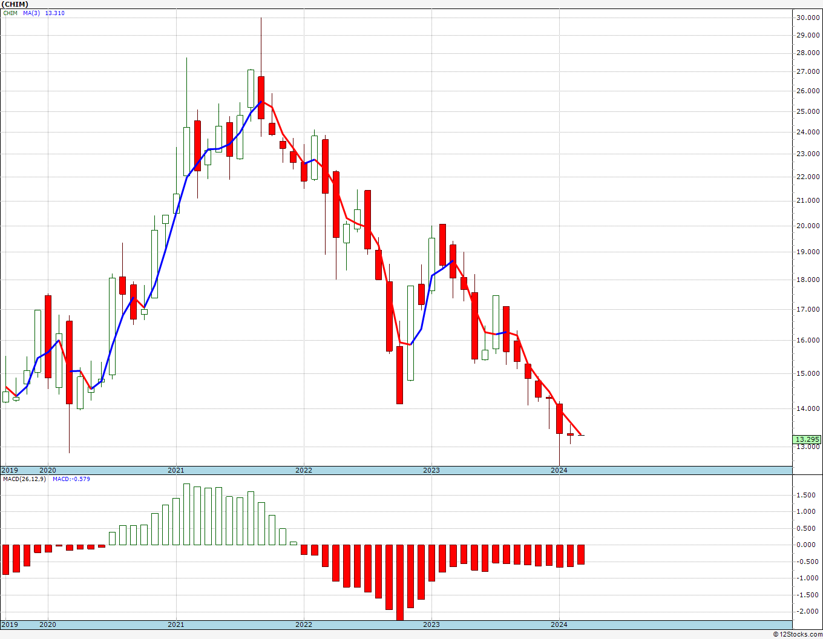Click the 19.000 price axis label
Screen dimensions: 823x639
[808, 252]
